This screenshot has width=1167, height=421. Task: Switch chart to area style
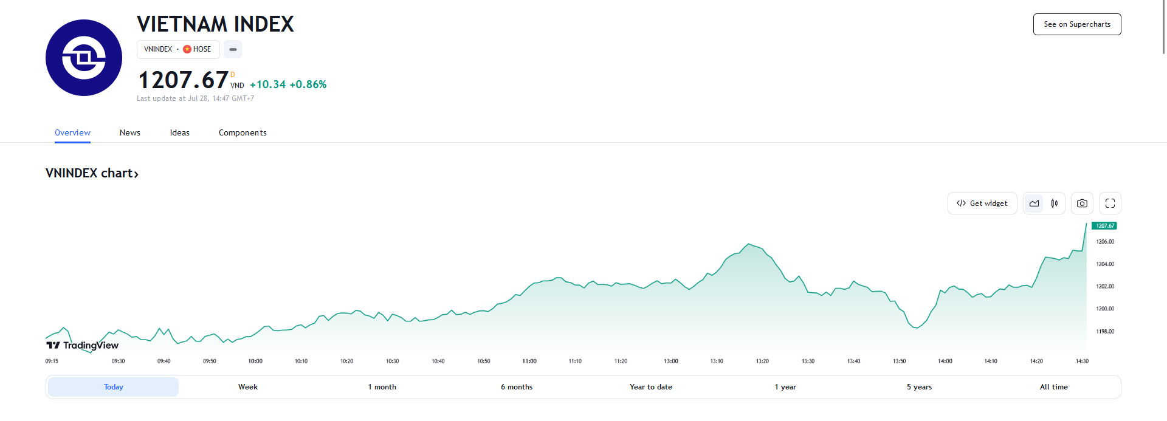coord(1034,204)
